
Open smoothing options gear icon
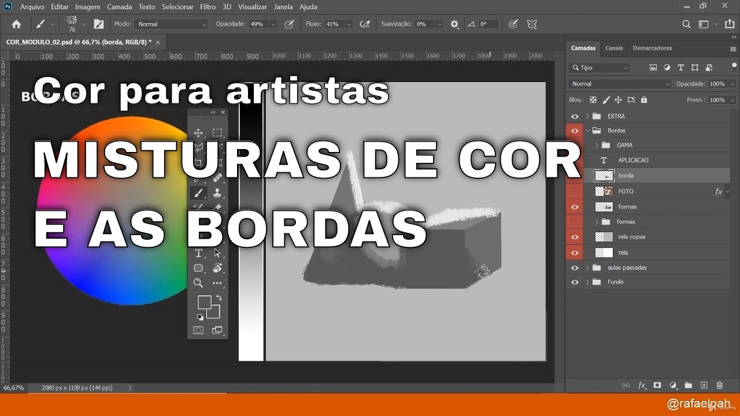pos(454,24)
